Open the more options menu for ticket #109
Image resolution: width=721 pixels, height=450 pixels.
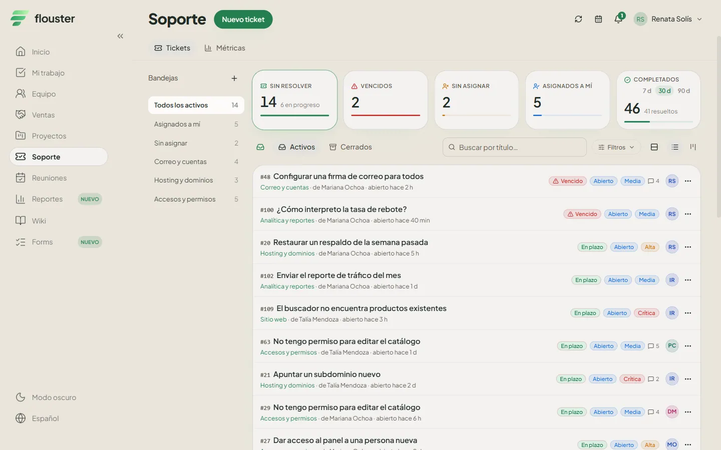coord(688,313)
